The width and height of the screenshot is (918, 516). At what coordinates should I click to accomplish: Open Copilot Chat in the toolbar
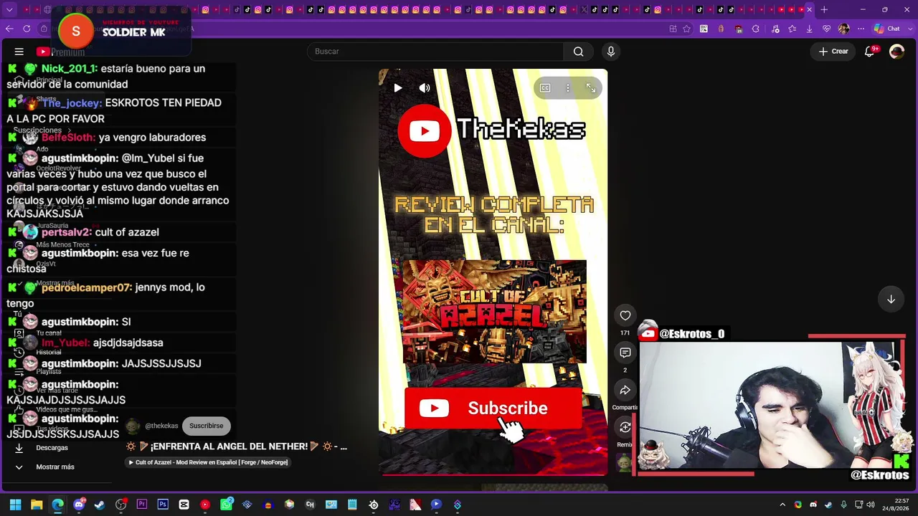point(887,29)
